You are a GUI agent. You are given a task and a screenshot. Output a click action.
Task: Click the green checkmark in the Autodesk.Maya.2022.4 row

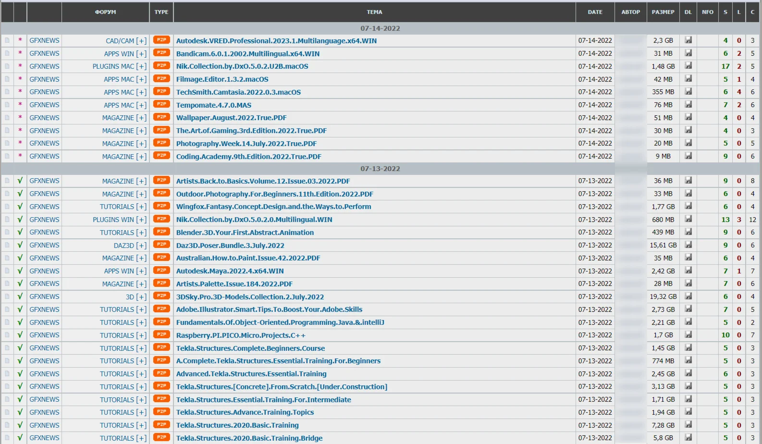pos(20,271)
